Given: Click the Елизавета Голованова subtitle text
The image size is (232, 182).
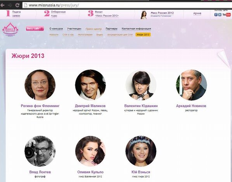Looking at the screenshot, I should 161,16.
